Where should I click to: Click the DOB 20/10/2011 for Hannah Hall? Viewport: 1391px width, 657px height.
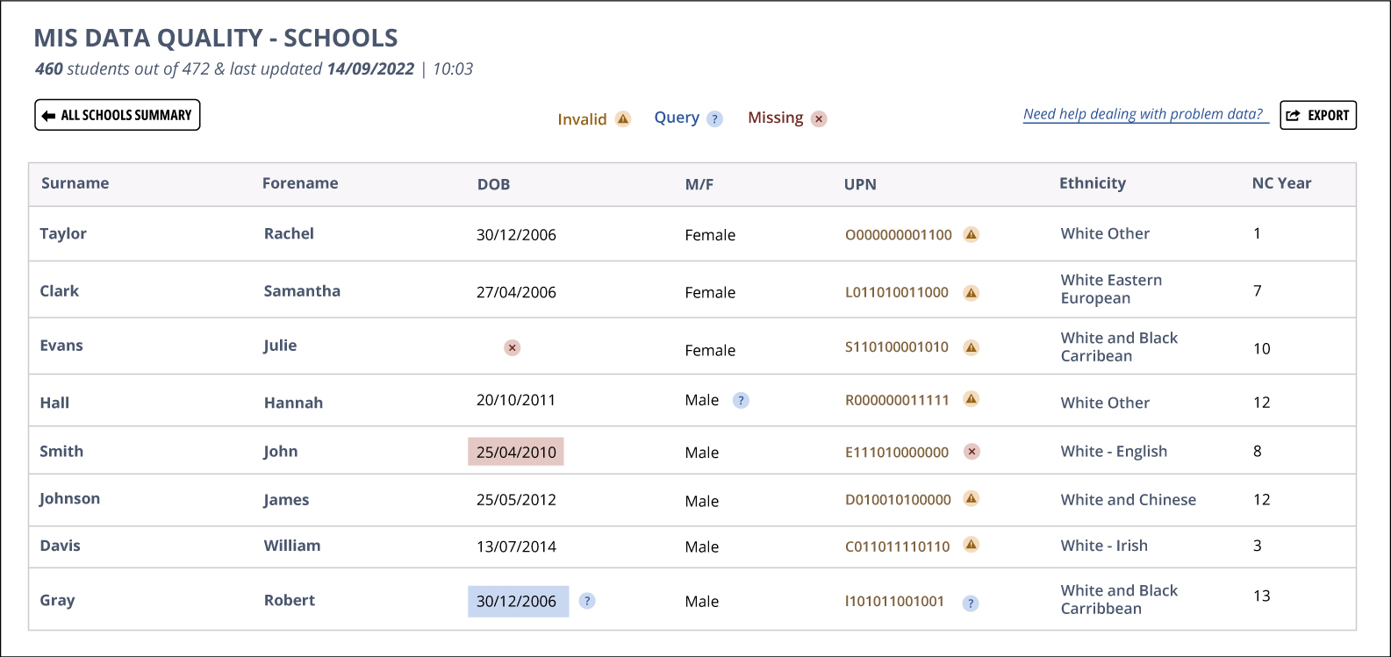tap(516, 400)
